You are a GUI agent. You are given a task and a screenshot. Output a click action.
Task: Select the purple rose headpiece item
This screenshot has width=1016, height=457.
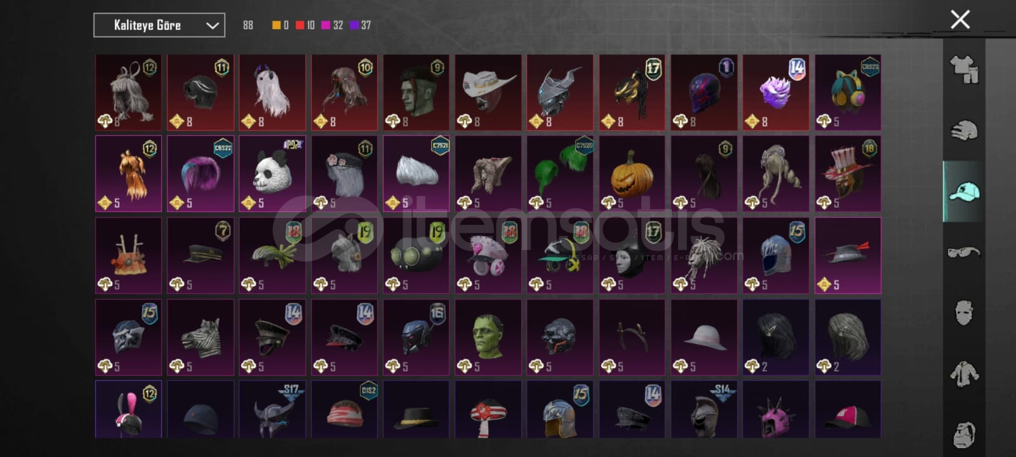[776, 92]
